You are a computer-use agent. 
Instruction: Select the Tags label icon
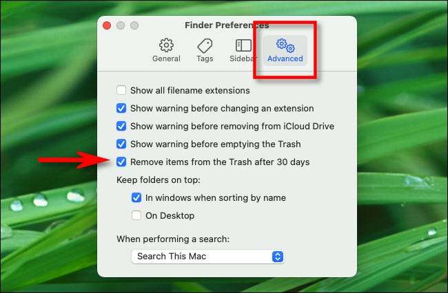pos(205,45)
